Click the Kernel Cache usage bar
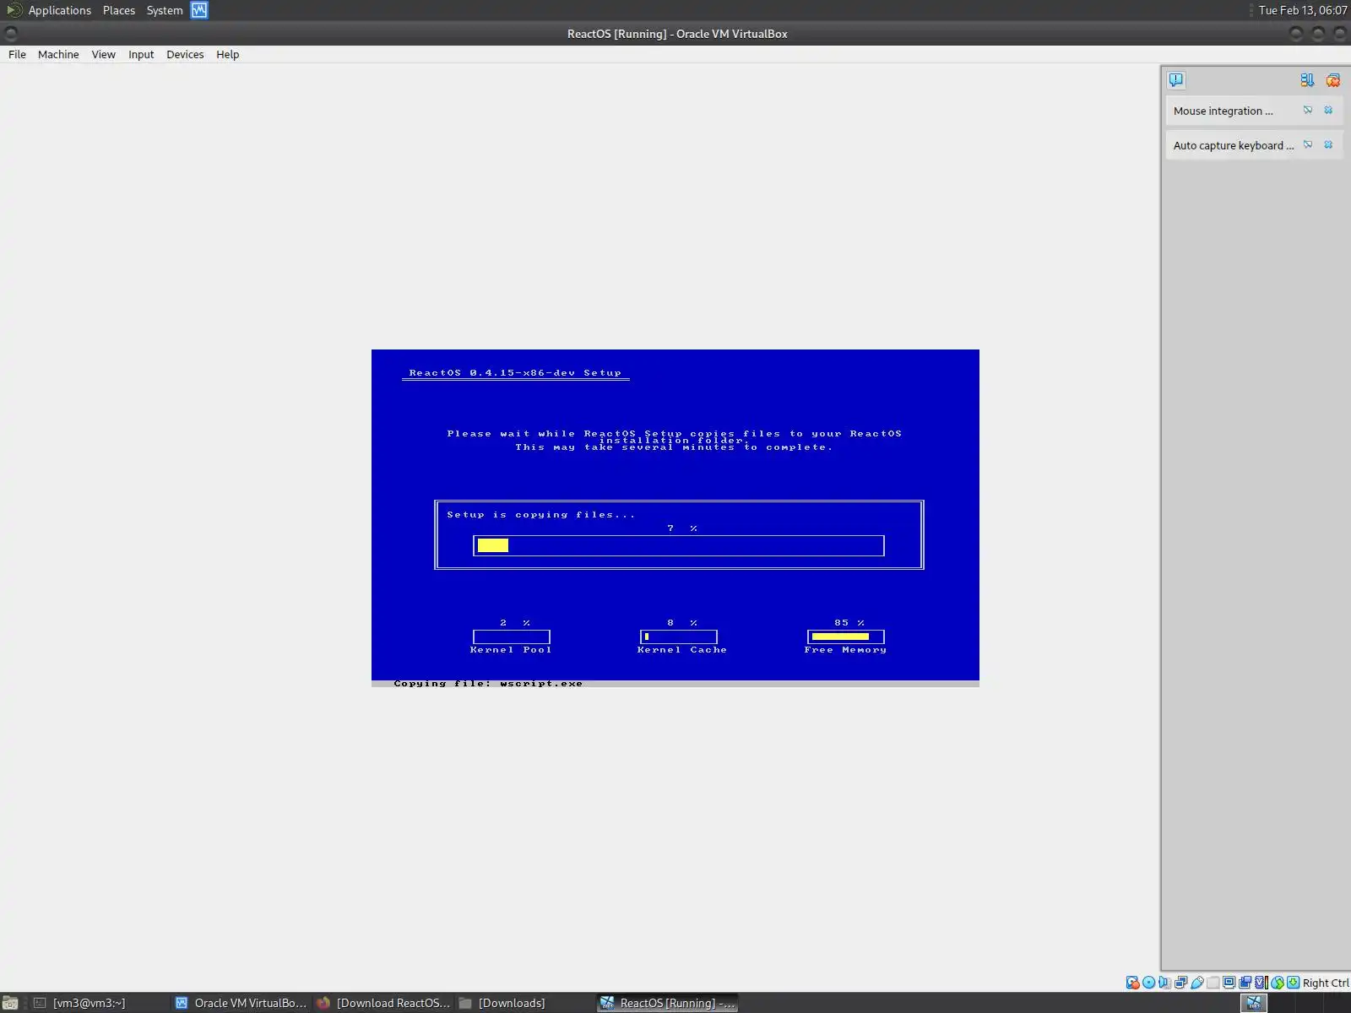 coord(679,637)
